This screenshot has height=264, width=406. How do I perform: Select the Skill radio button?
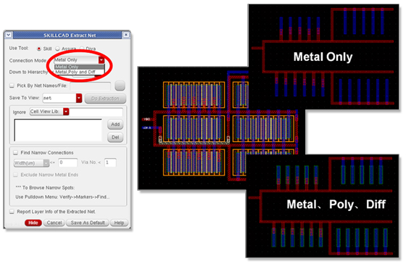tap(39, 49)
